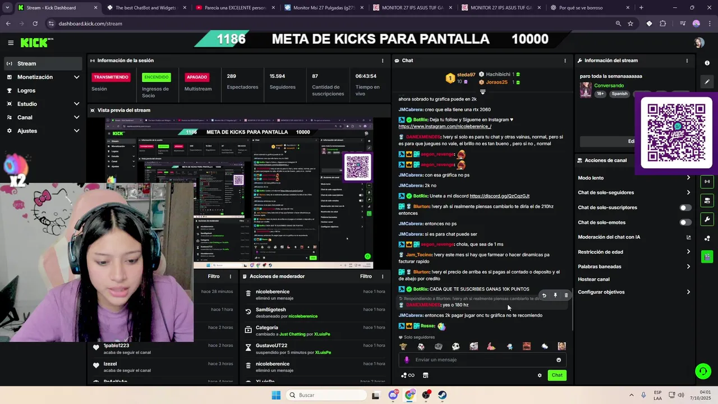Open the Discord invite link in chat
The width and height of the screenshot is (718, 404).
[499, 196]
